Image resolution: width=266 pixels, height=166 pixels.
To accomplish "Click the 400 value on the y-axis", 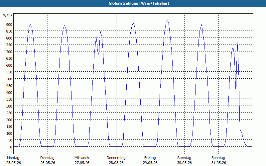I will [9, 93].
